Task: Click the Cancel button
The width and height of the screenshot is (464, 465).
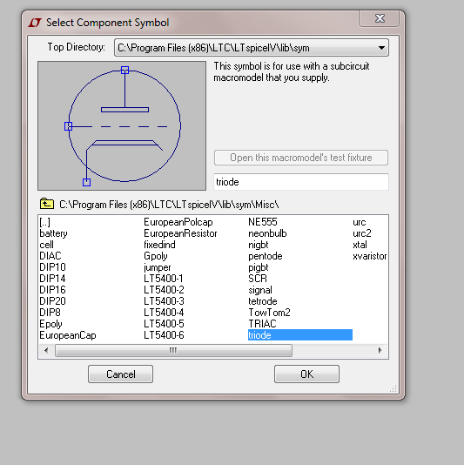Action: coord(121,374)
